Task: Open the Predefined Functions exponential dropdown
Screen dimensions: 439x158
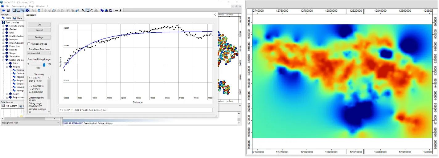Action: click(39, 53)
